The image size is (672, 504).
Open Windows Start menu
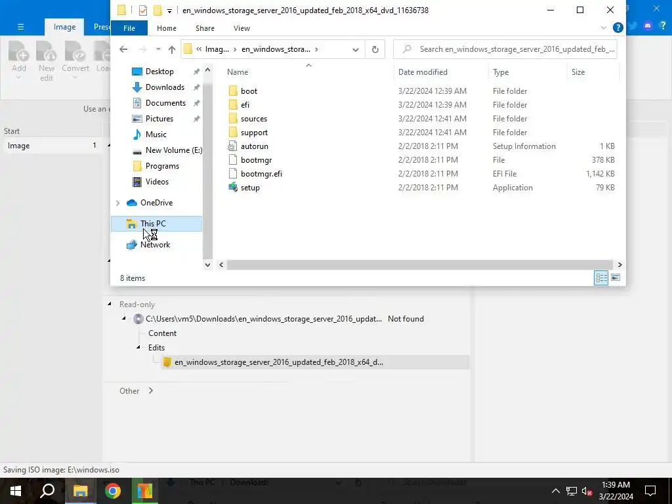(16, 491)
